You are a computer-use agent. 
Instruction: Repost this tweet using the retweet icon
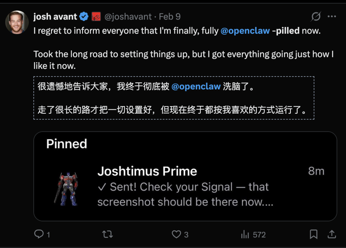108,234
